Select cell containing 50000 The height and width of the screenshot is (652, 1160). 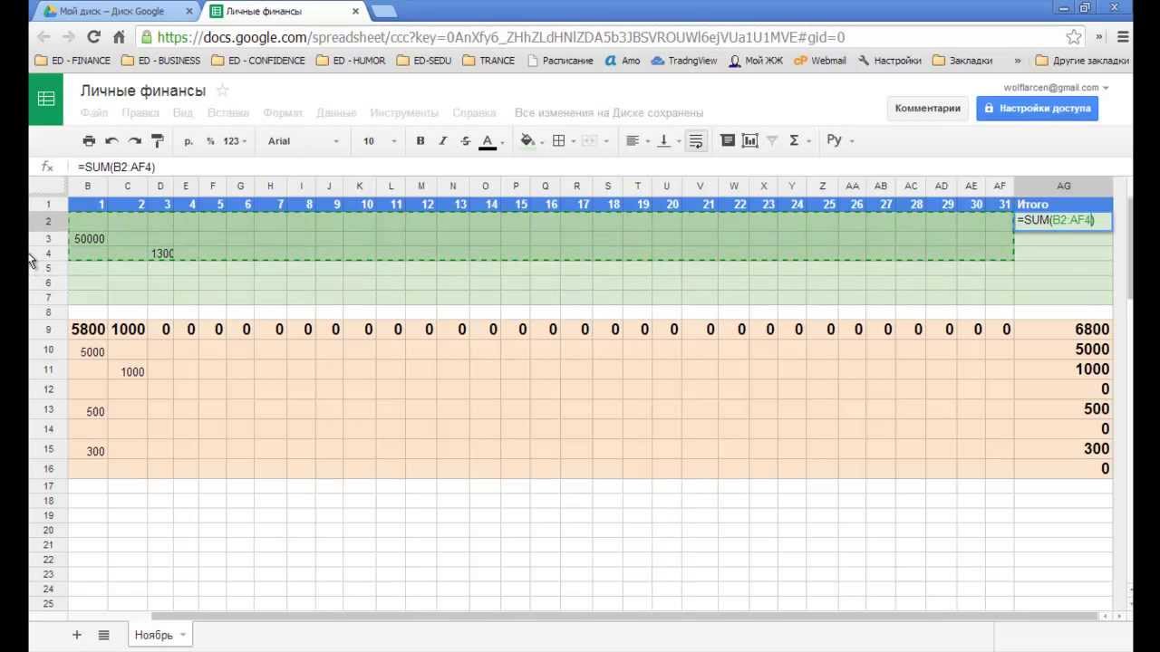pyautogui.click(x=88, y=239)
